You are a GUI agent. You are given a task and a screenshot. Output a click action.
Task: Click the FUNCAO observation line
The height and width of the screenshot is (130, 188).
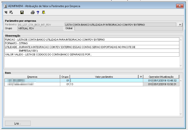point(92,40)
